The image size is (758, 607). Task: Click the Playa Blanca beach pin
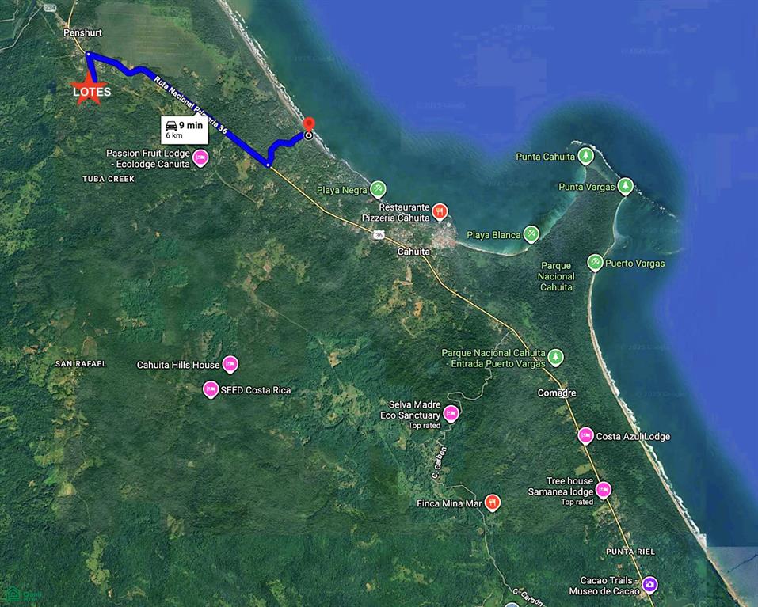coord(531,234)
